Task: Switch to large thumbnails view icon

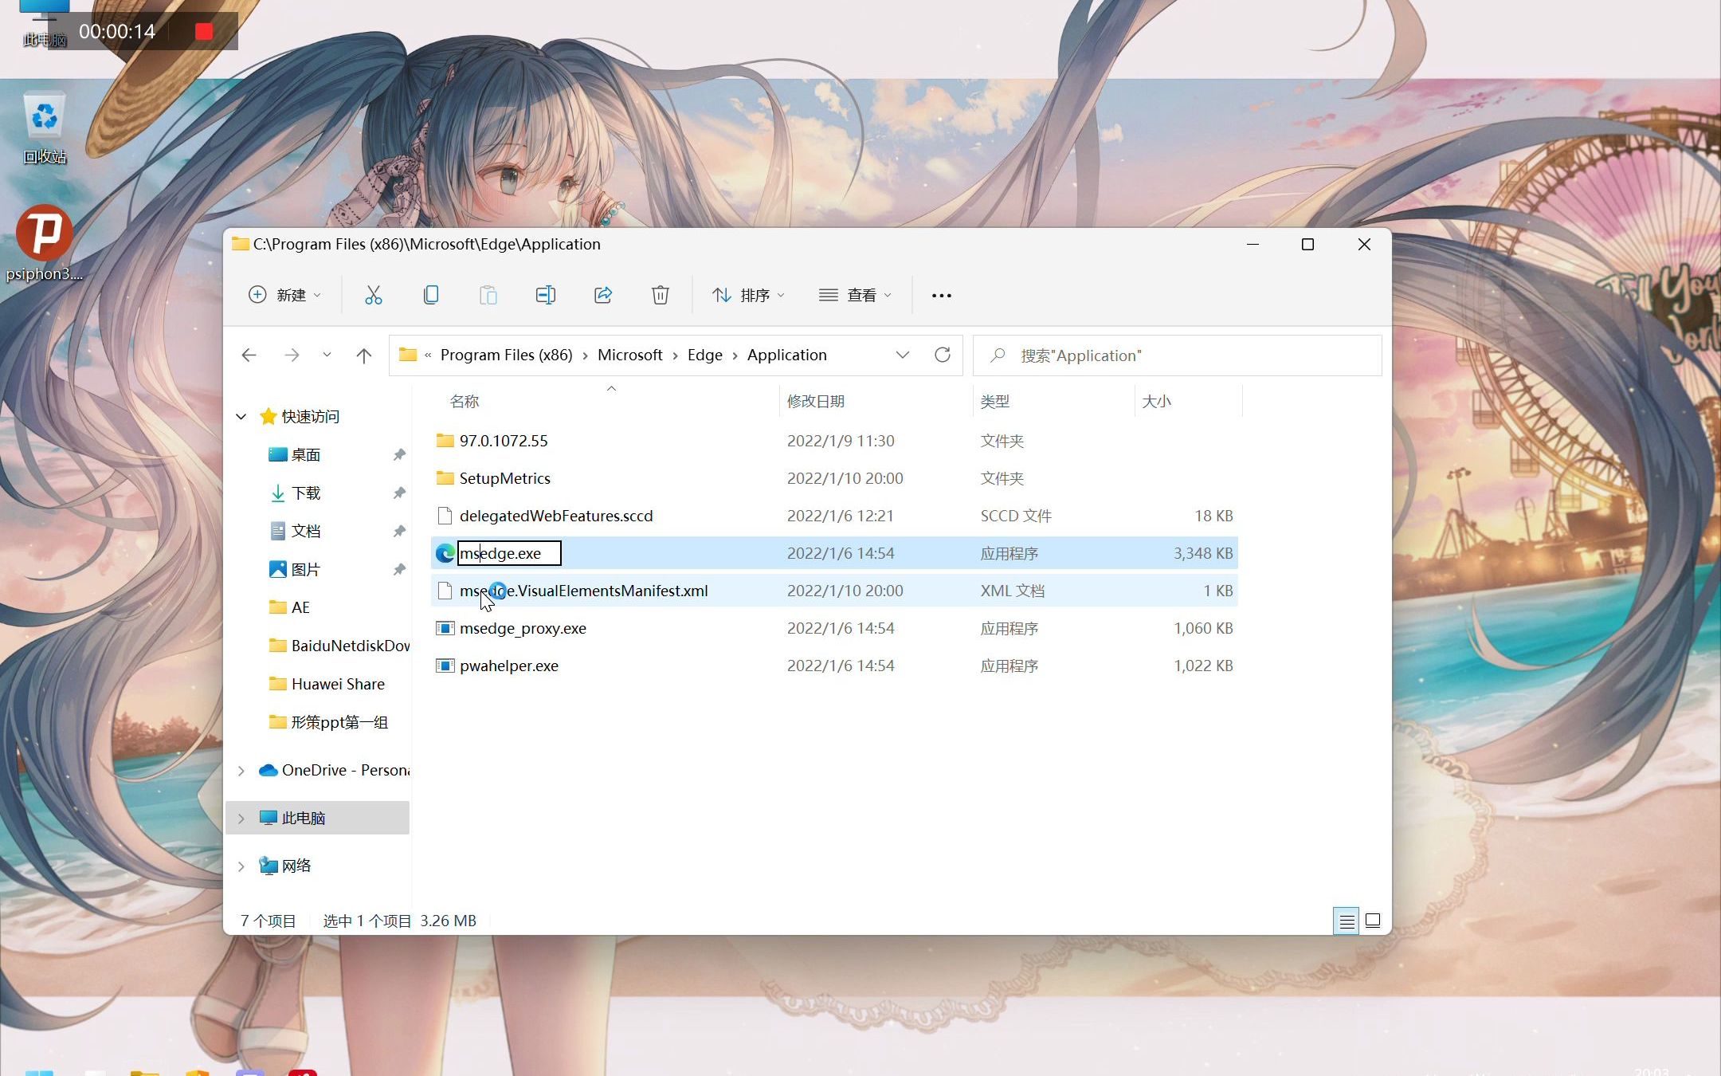Action: 1373,921
